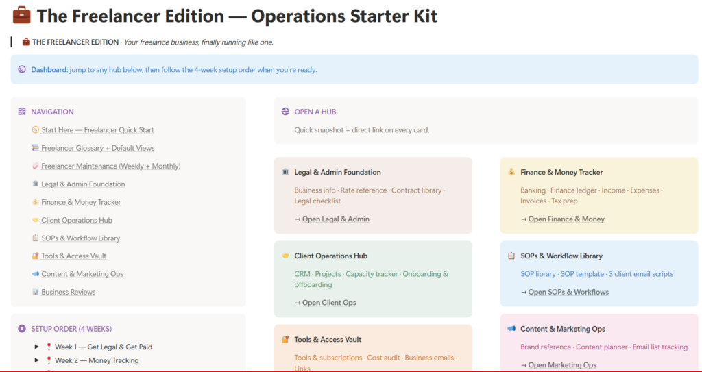Viewport: 702px width, 372px height.
Task: Click the NAVIGATION grid icon
Action: [22, 112]
